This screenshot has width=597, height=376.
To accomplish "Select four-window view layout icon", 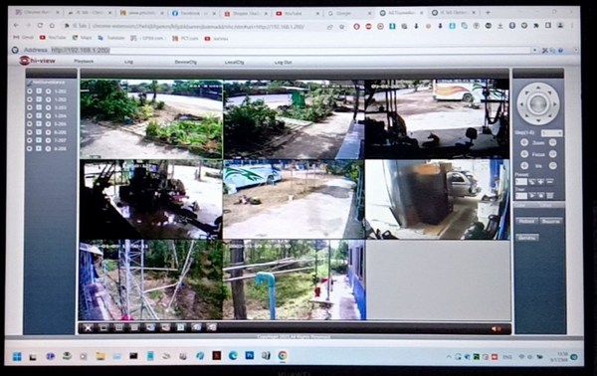I will coord(118,327).
